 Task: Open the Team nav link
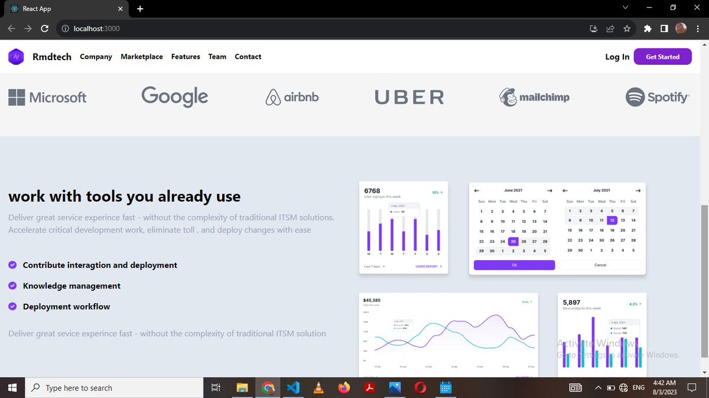(x=217, y=57)
